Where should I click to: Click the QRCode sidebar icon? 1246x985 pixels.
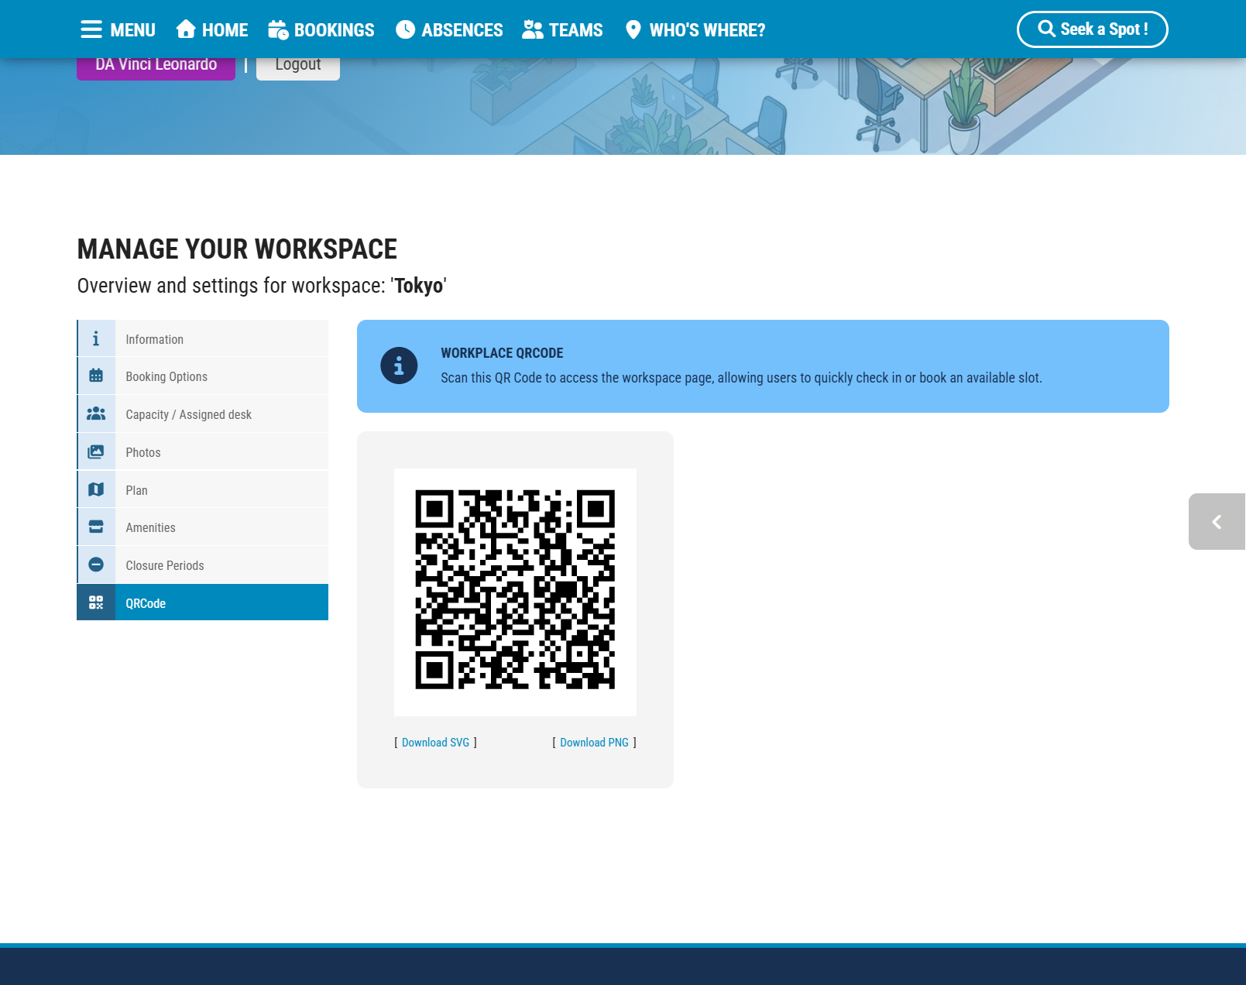coord(96,602)
